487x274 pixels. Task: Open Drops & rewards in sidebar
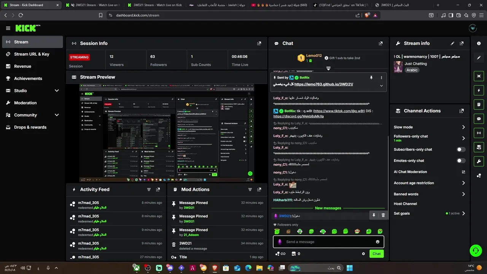32,127
